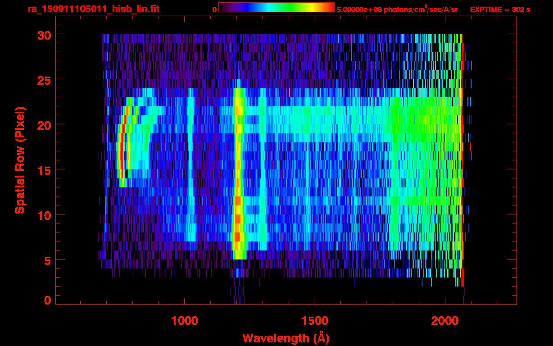Click the 2000 wavelength tick label
This screenshot has width=553, height=346.
[444, 321]
